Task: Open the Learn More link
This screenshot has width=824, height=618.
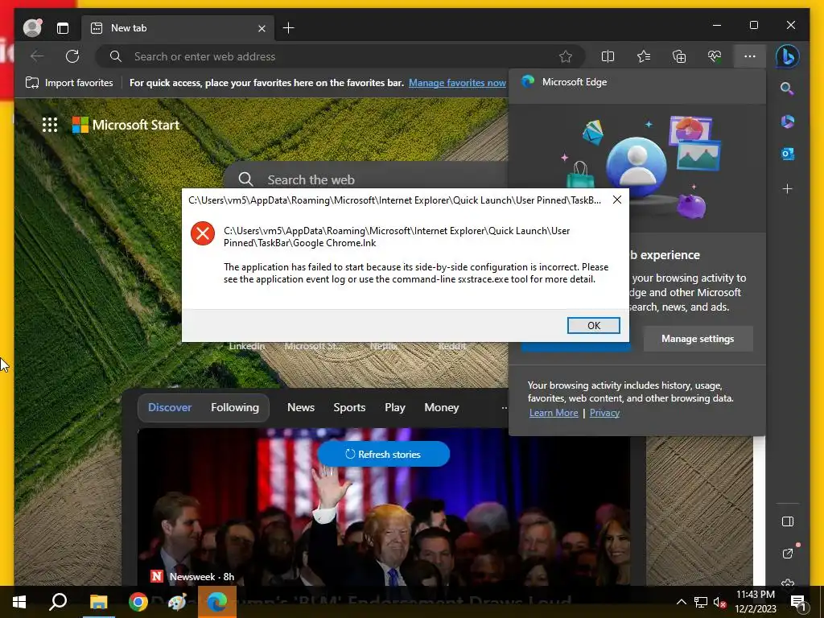Action: [554, 413]
